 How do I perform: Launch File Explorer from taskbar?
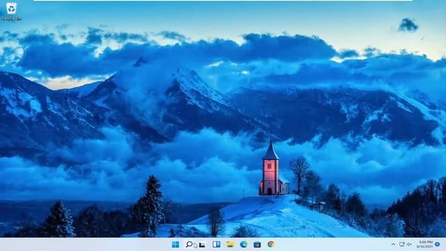pos(230,244)
